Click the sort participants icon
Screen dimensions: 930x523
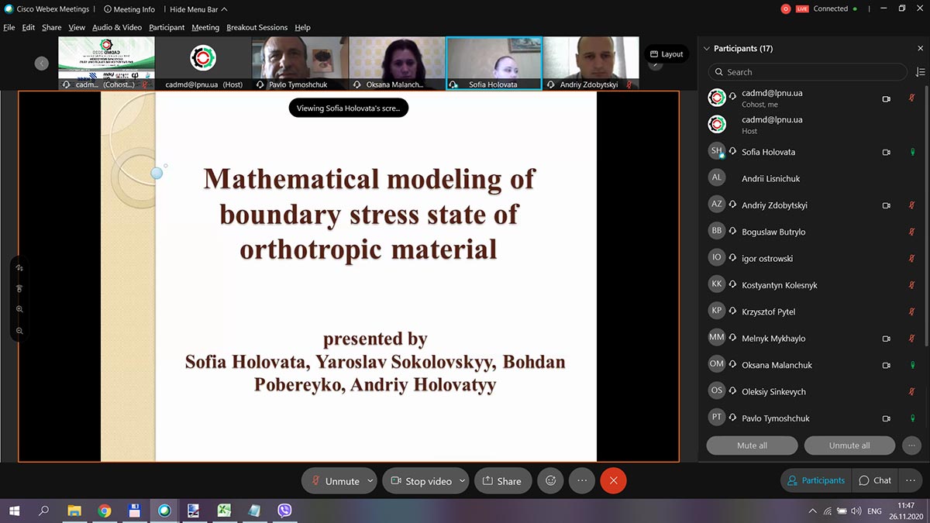pyautogui.click(x=920, y=72)
